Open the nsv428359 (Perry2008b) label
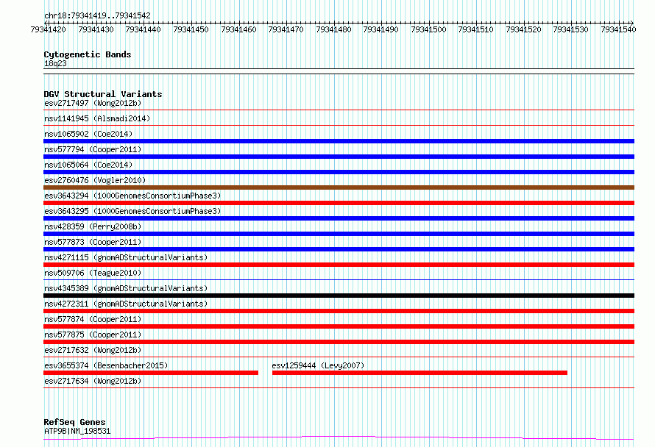The width and height of the screenshot is (655, 447). (x=93, y=226)
